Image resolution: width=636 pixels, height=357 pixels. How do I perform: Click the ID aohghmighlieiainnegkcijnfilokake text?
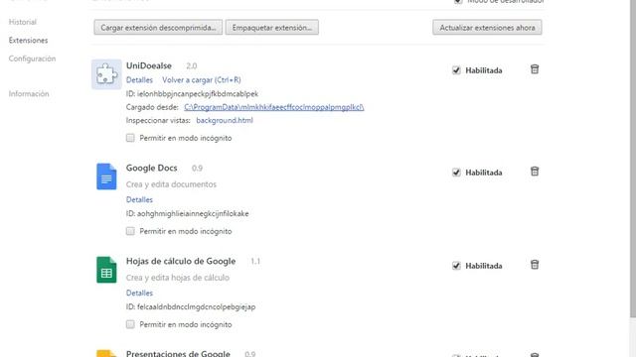point(188,214)
